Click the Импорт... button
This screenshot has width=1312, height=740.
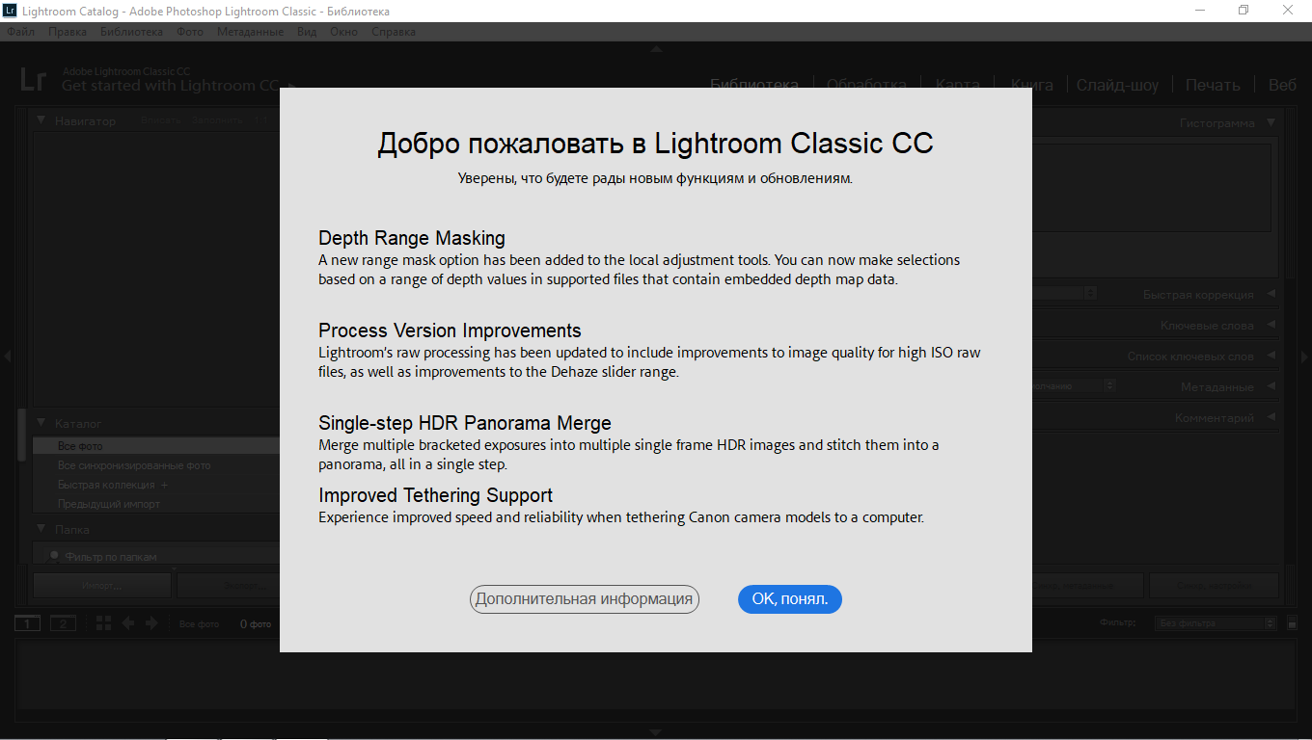click(101, 585)
